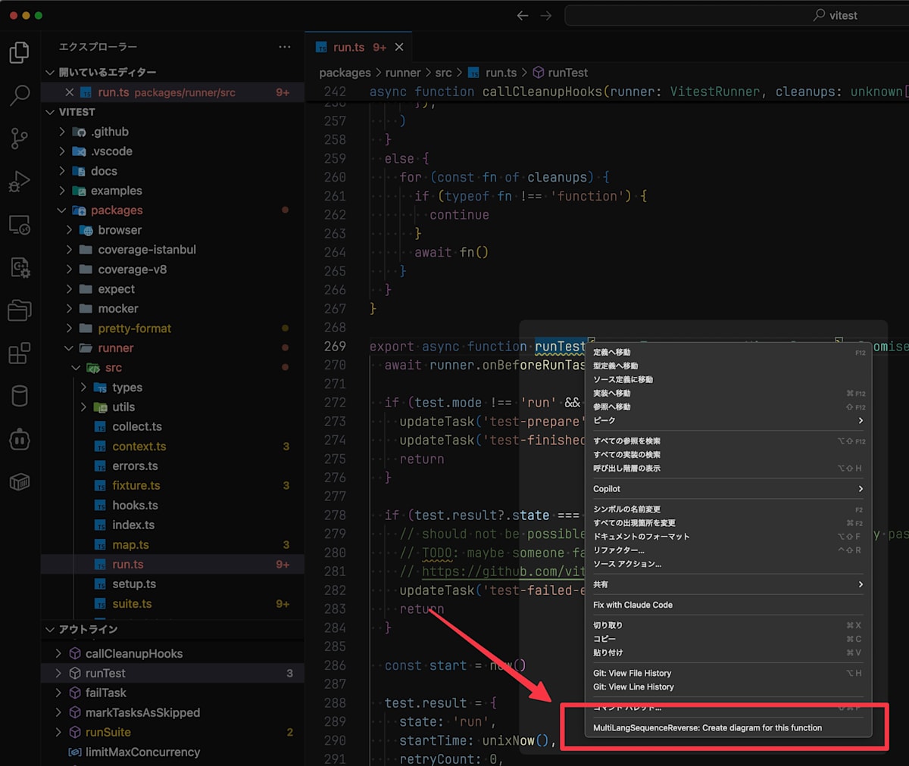Screen dimensions: 909x766
Task: Choose MultiLangSequenceReverse: Create diagram for this function
Action: tap(729, 728)
